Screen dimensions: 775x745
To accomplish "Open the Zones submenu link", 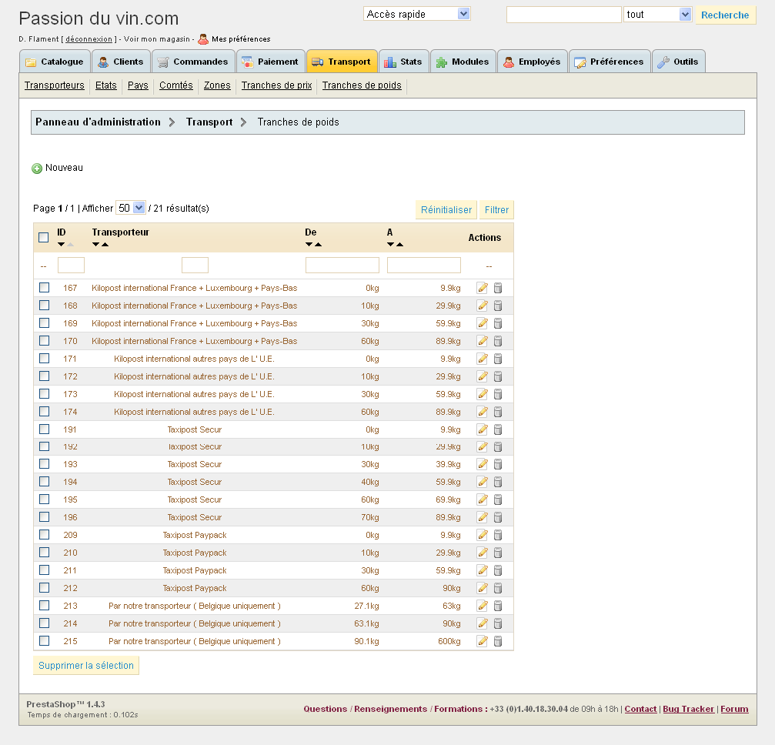I will point(217,85).
